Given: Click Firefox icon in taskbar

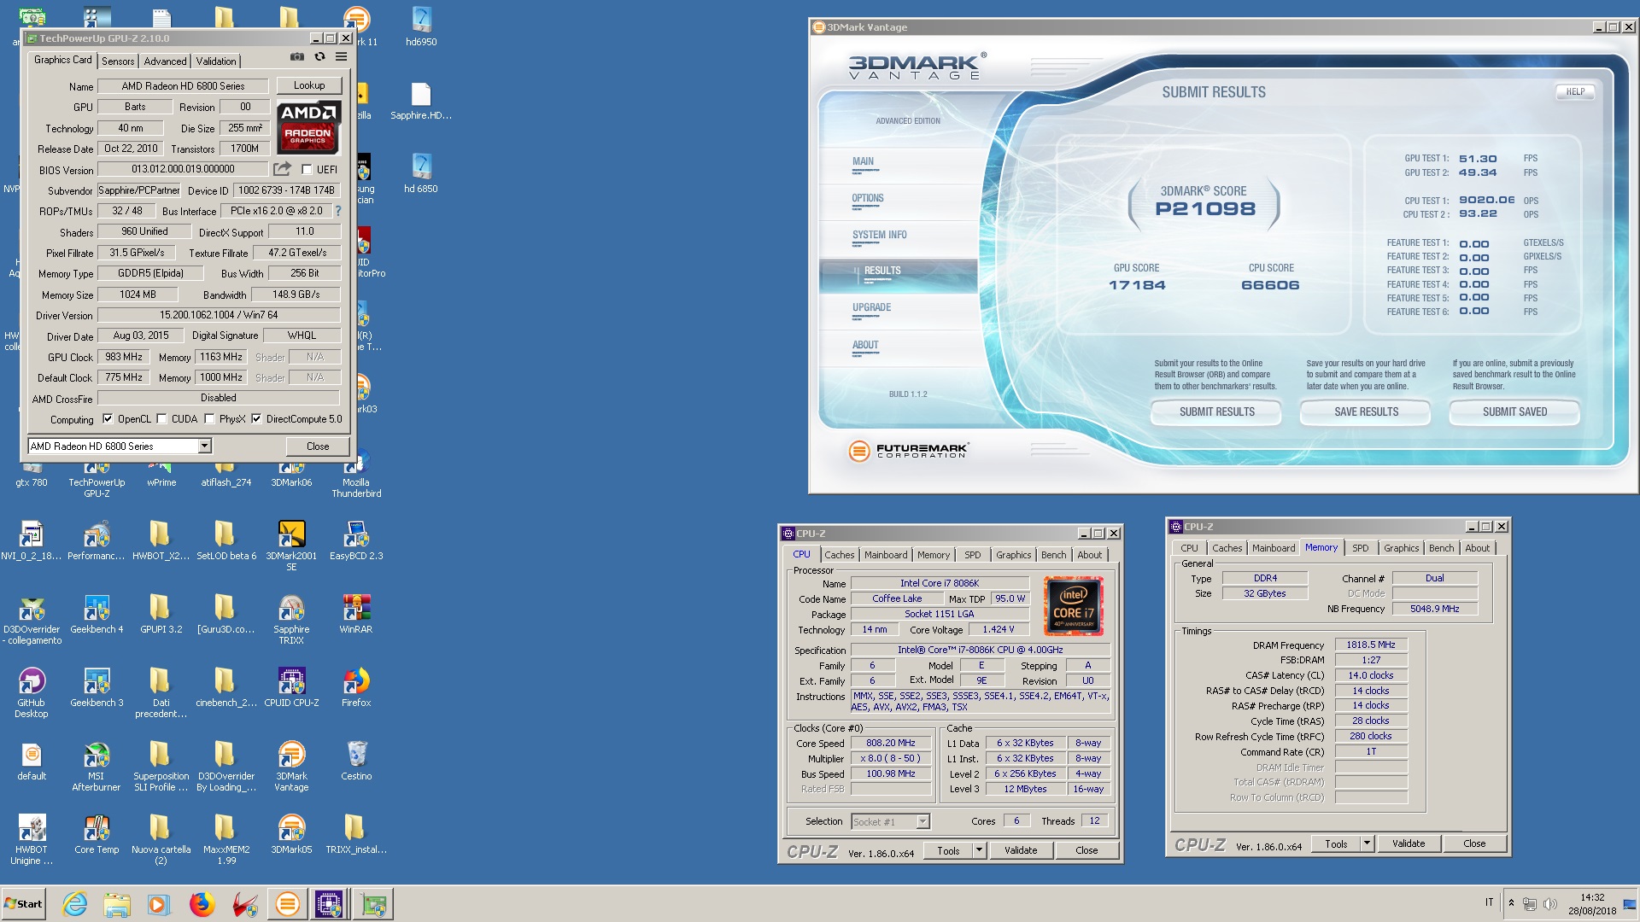Looking at the screenshot, I should pos(202,904).
